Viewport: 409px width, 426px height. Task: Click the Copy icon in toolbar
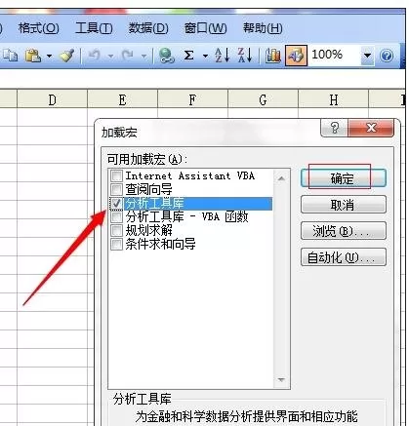(x=11, y=56)
